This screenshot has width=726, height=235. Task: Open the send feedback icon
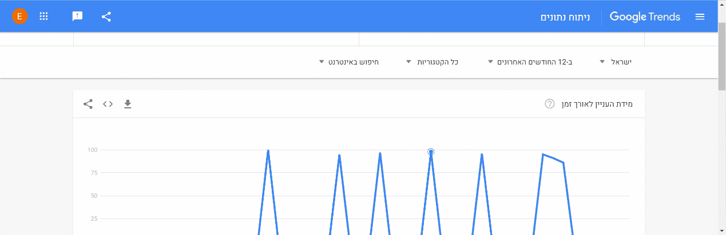(78, 17)
